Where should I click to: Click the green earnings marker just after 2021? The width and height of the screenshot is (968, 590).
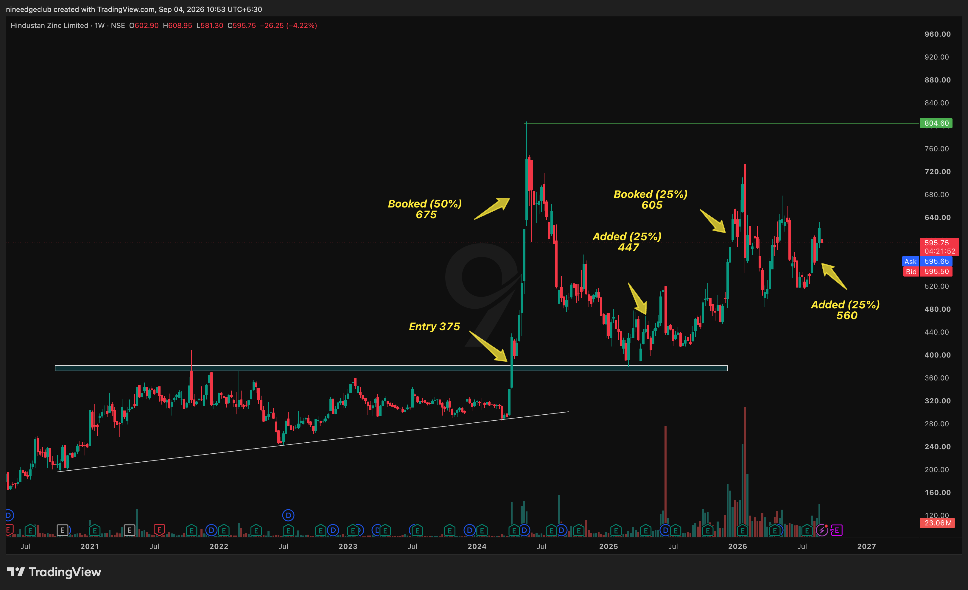95,531
